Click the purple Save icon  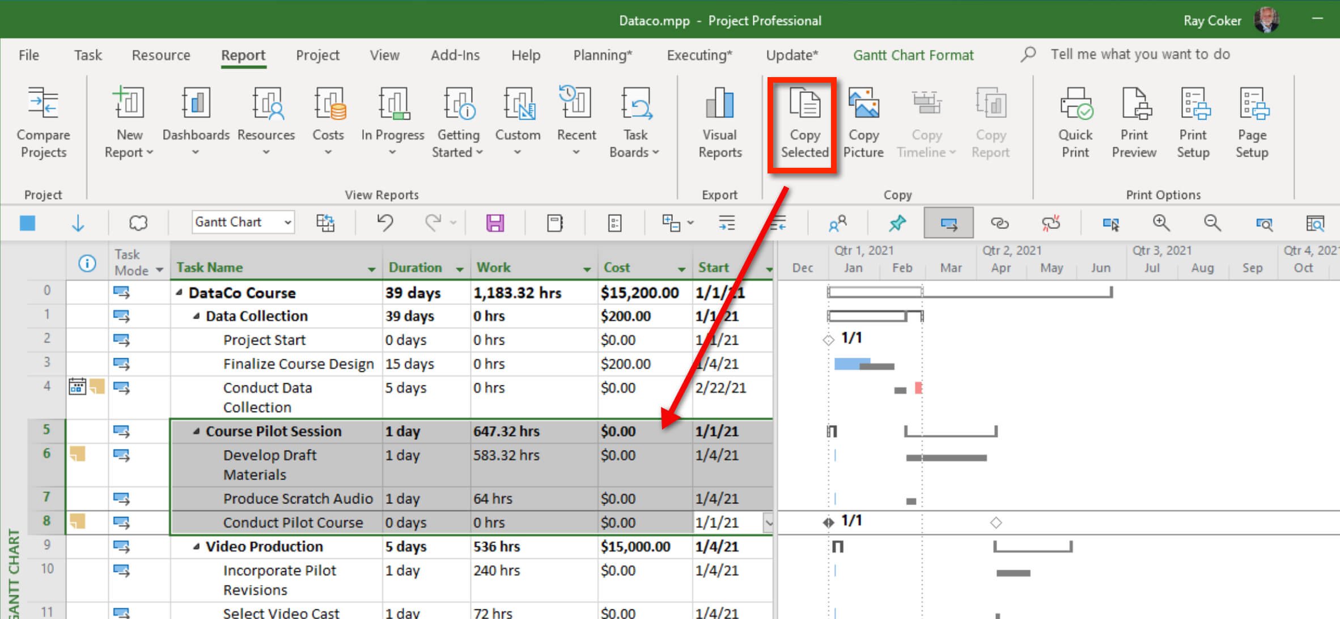495,223
